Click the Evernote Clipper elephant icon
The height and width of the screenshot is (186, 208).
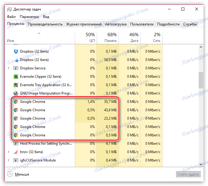16,77
